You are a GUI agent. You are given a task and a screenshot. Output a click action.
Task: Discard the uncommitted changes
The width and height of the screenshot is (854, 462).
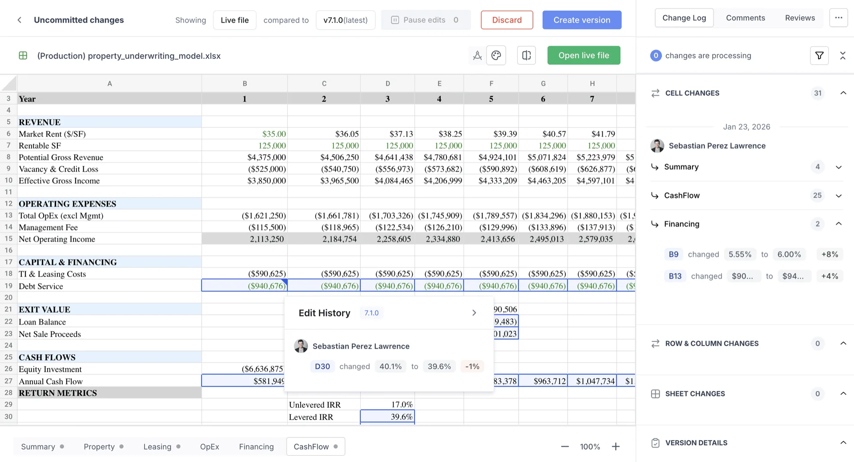507,20
